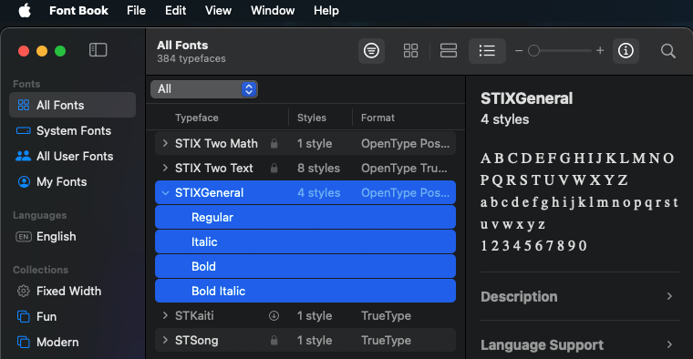
Task: Select System Fonts in the sidebar
Action: click(72, 130)
